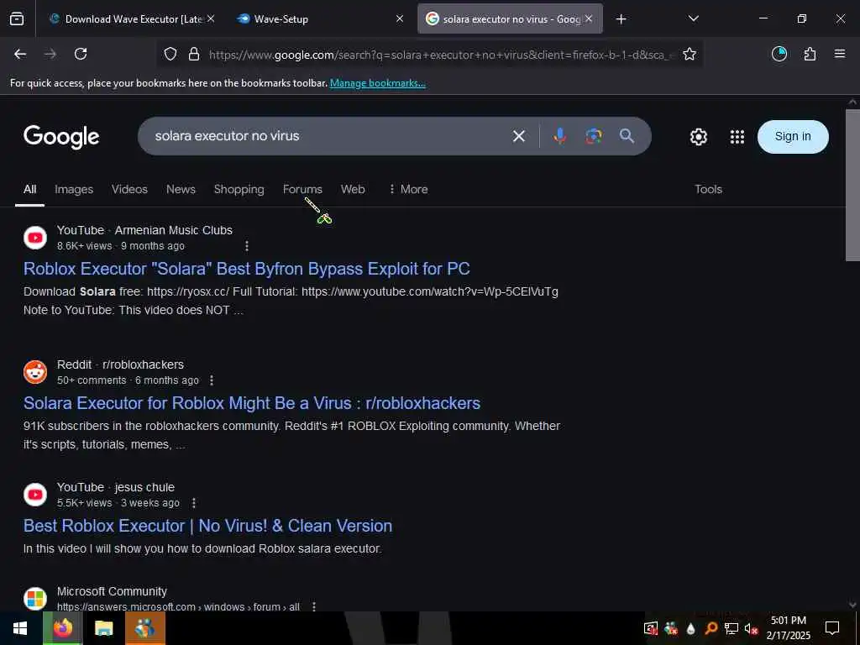Screen dimensions: 860x645
Task: Select the Shopping search tab
Action: tap(239, 189)
